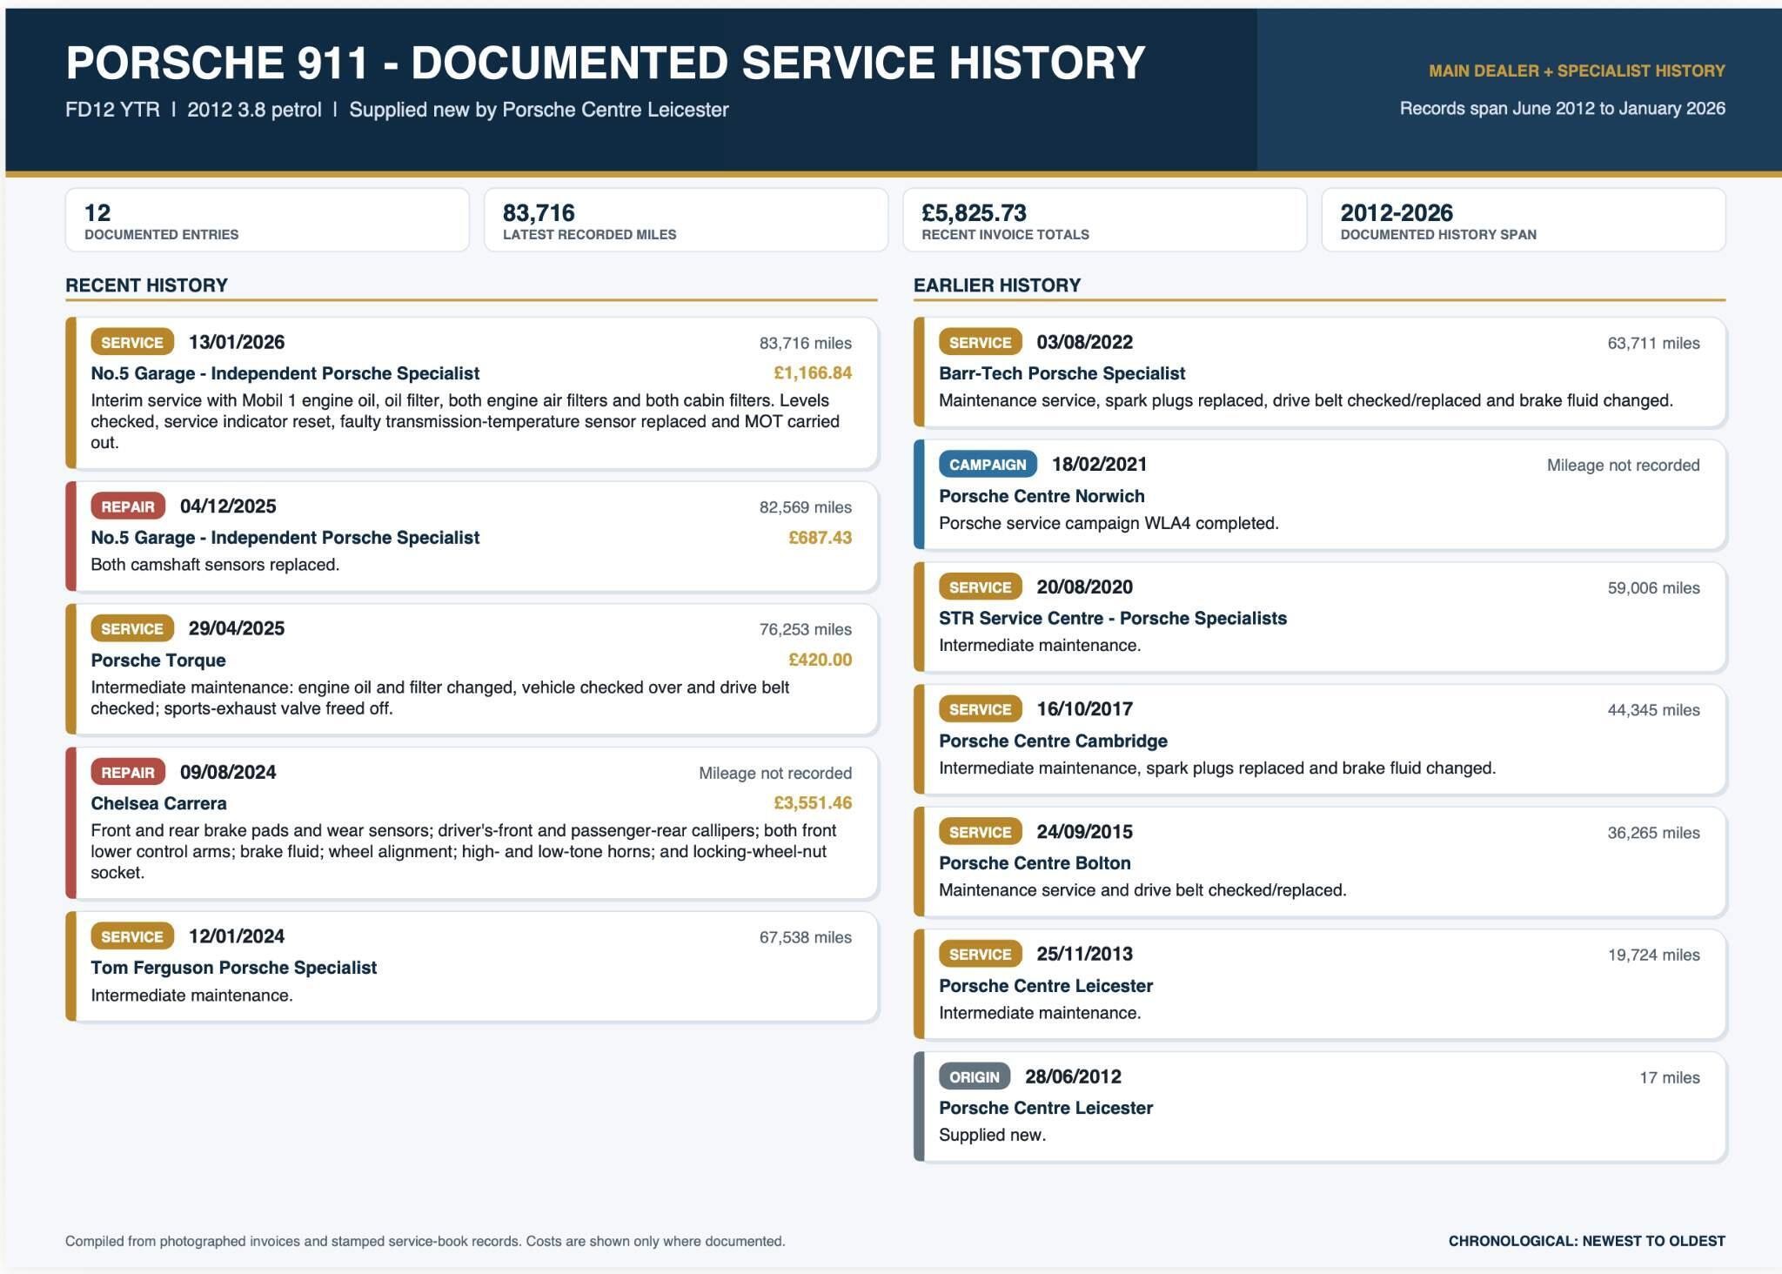This screenshot has width=1782, height=1274.
Task: Click 'Maintenance service and drive belt checked/replaced.'
Action: pyautogui.click(x=1142, y=890)
